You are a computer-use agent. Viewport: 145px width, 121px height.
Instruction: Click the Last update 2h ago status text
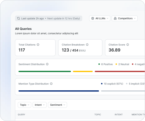tap(33, 18)
